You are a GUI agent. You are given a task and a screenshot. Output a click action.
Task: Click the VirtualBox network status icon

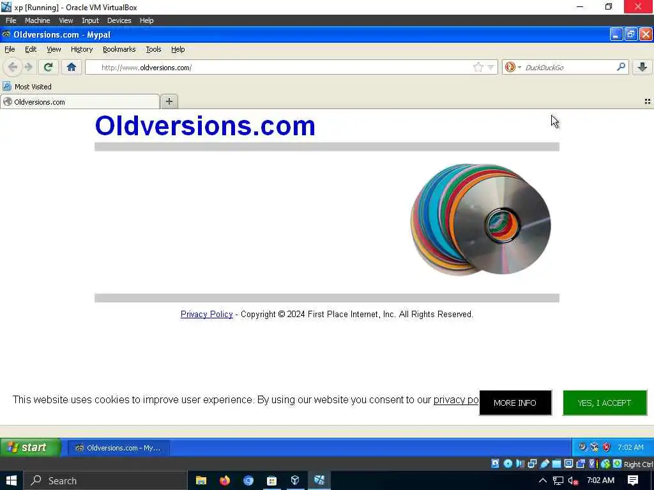[532, 464]
